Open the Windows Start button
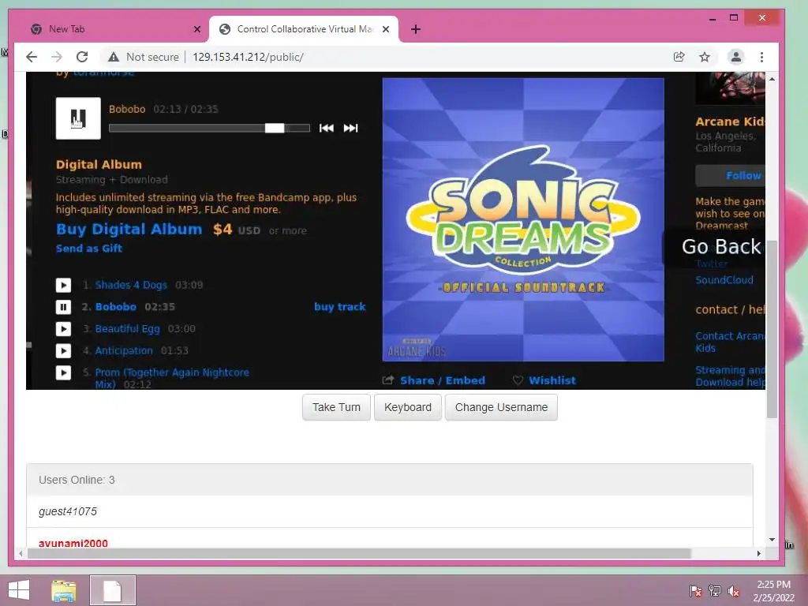The image size is (808, 606). pyautogui.click(x=19, y=590)
